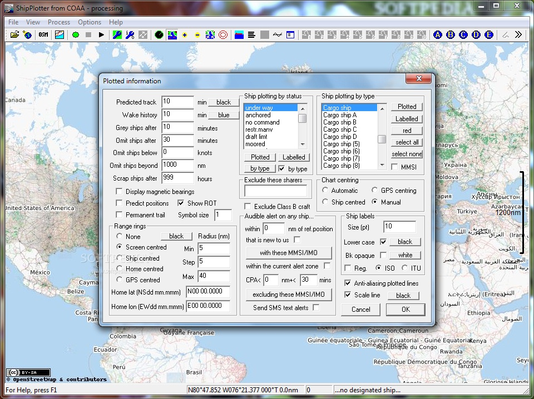
Task: Click the grey stop square in toolbar
Action: click(x=88, y=34)
